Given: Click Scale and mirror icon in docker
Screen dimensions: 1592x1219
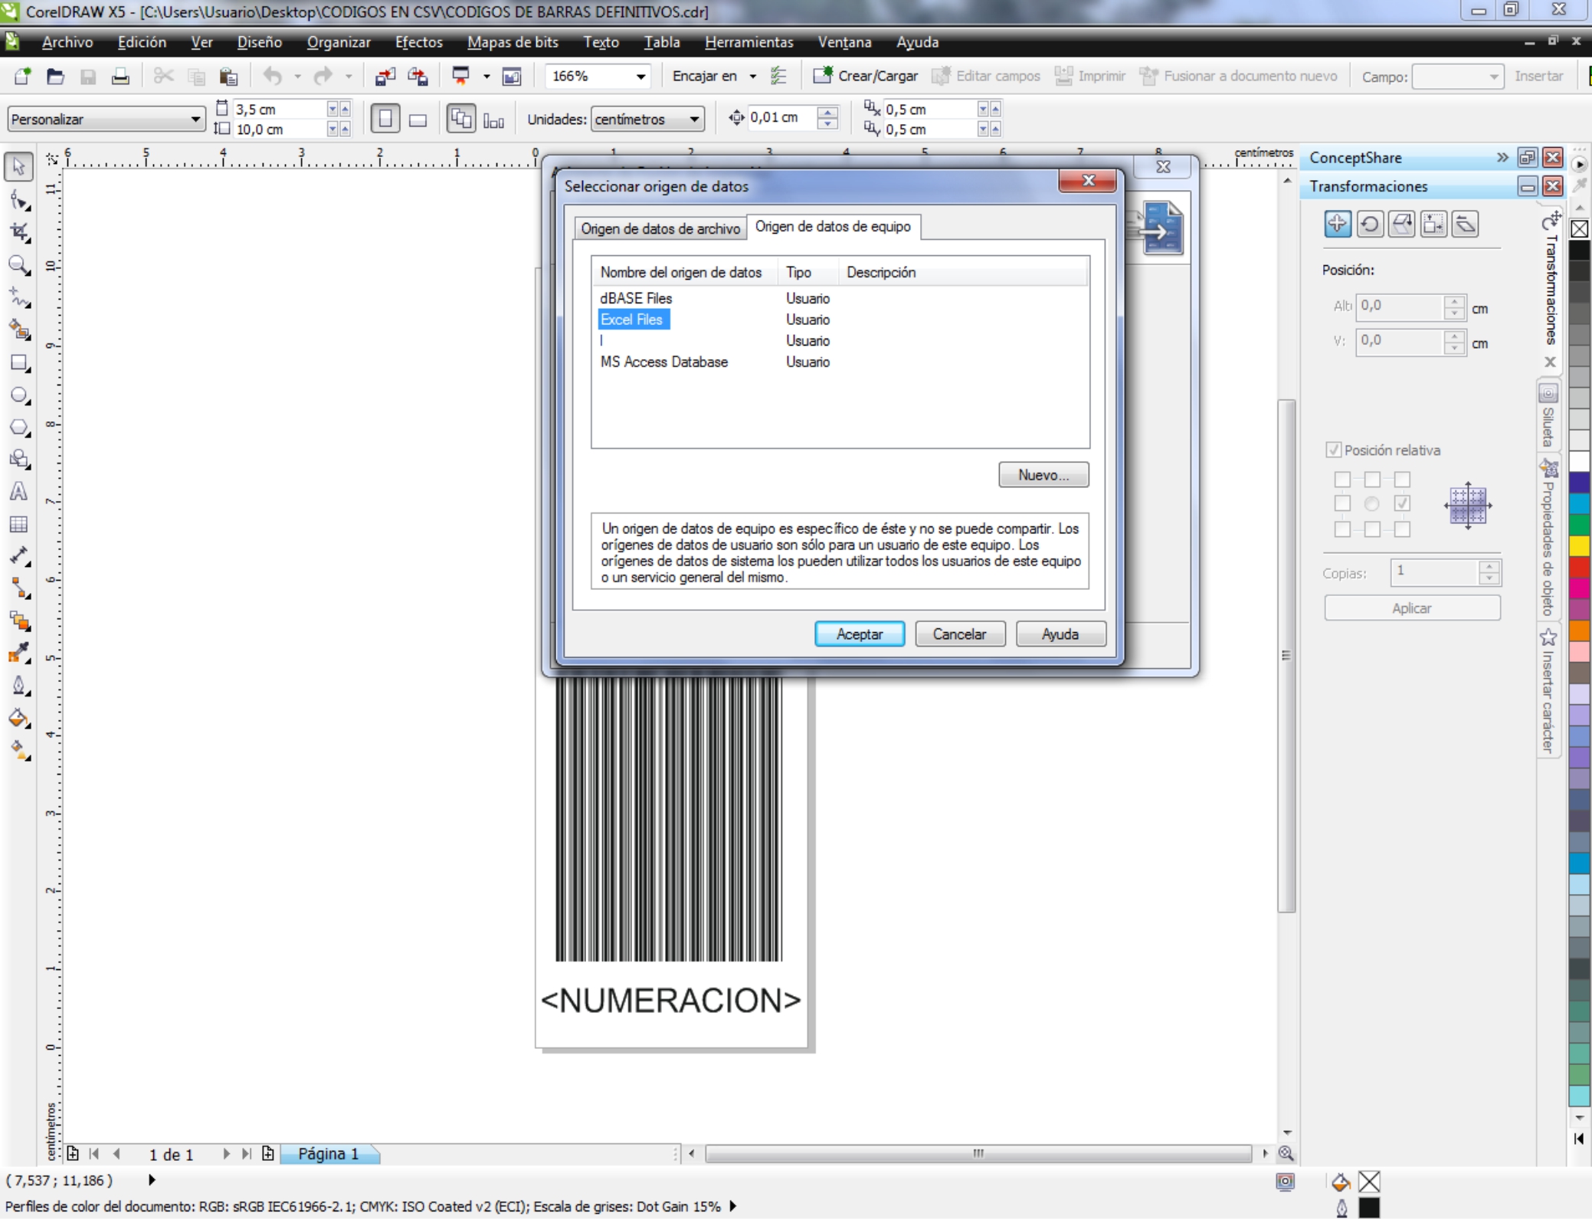Looking at the screenshot, I should pyautogui.click(x=1401, y=224).
